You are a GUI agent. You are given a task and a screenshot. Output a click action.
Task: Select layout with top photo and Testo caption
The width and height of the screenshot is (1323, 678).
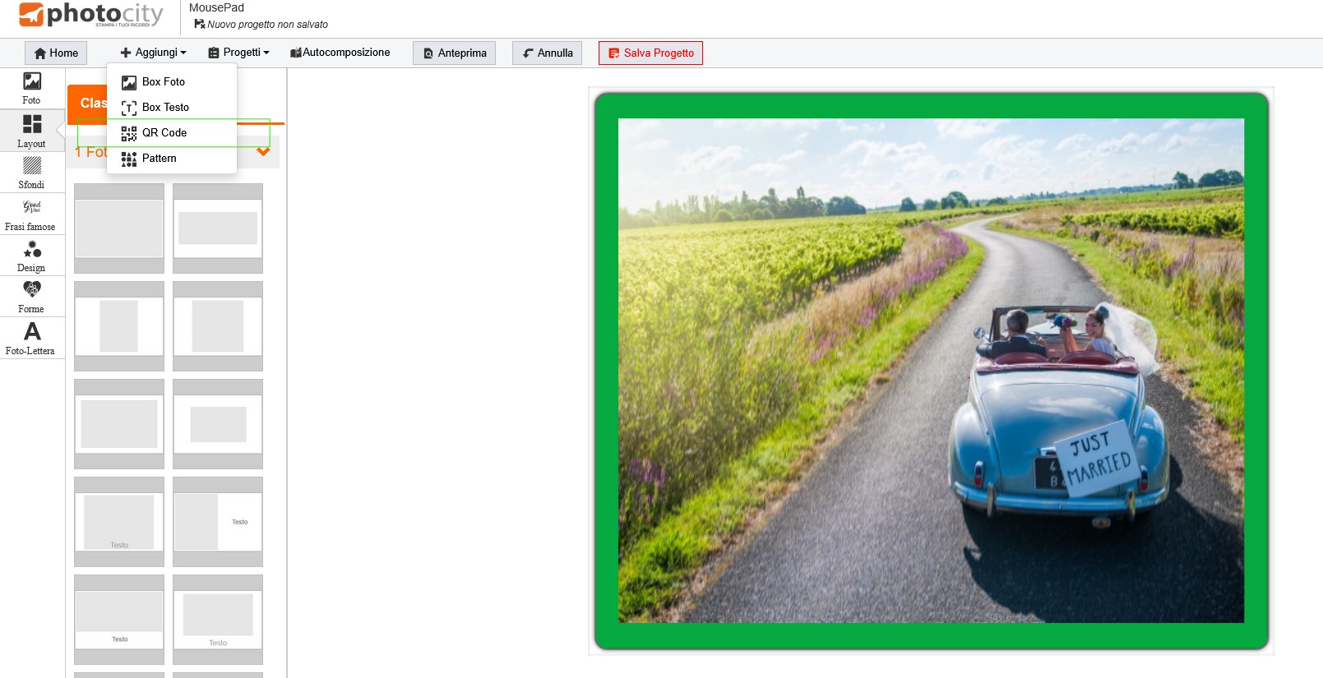(x=119, y=620)
